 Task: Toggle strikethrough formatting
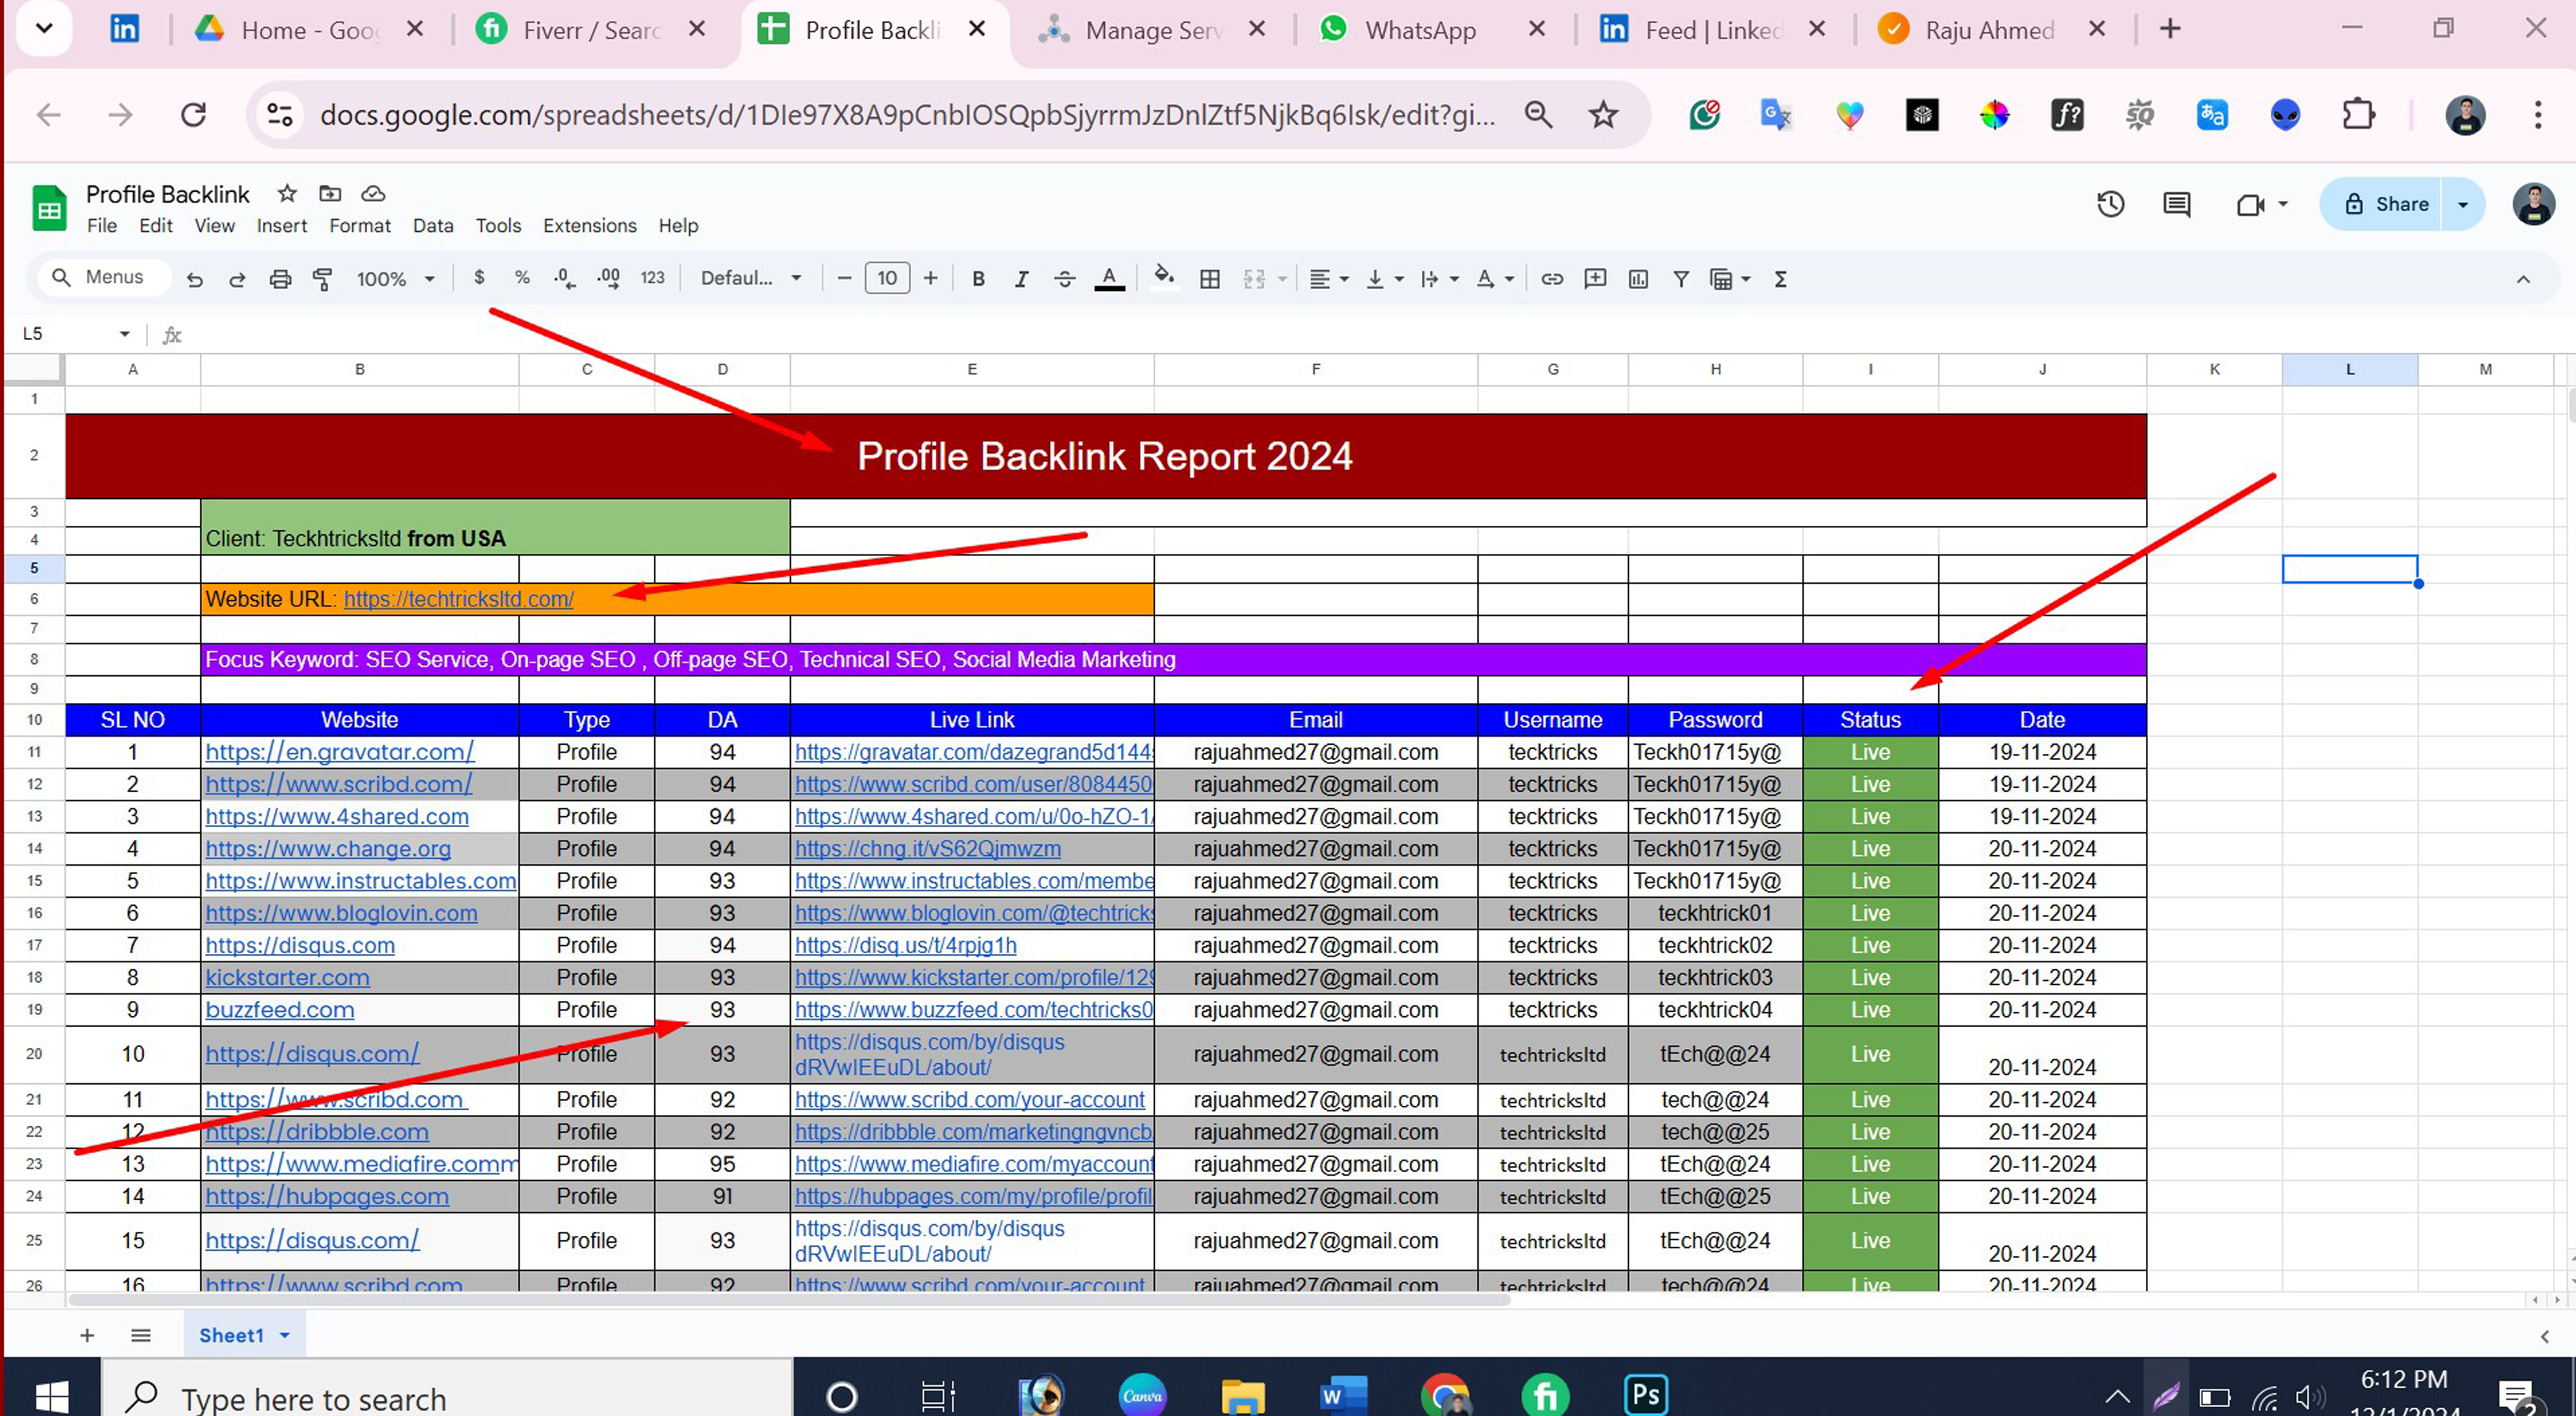click(x=1064, y=280)
